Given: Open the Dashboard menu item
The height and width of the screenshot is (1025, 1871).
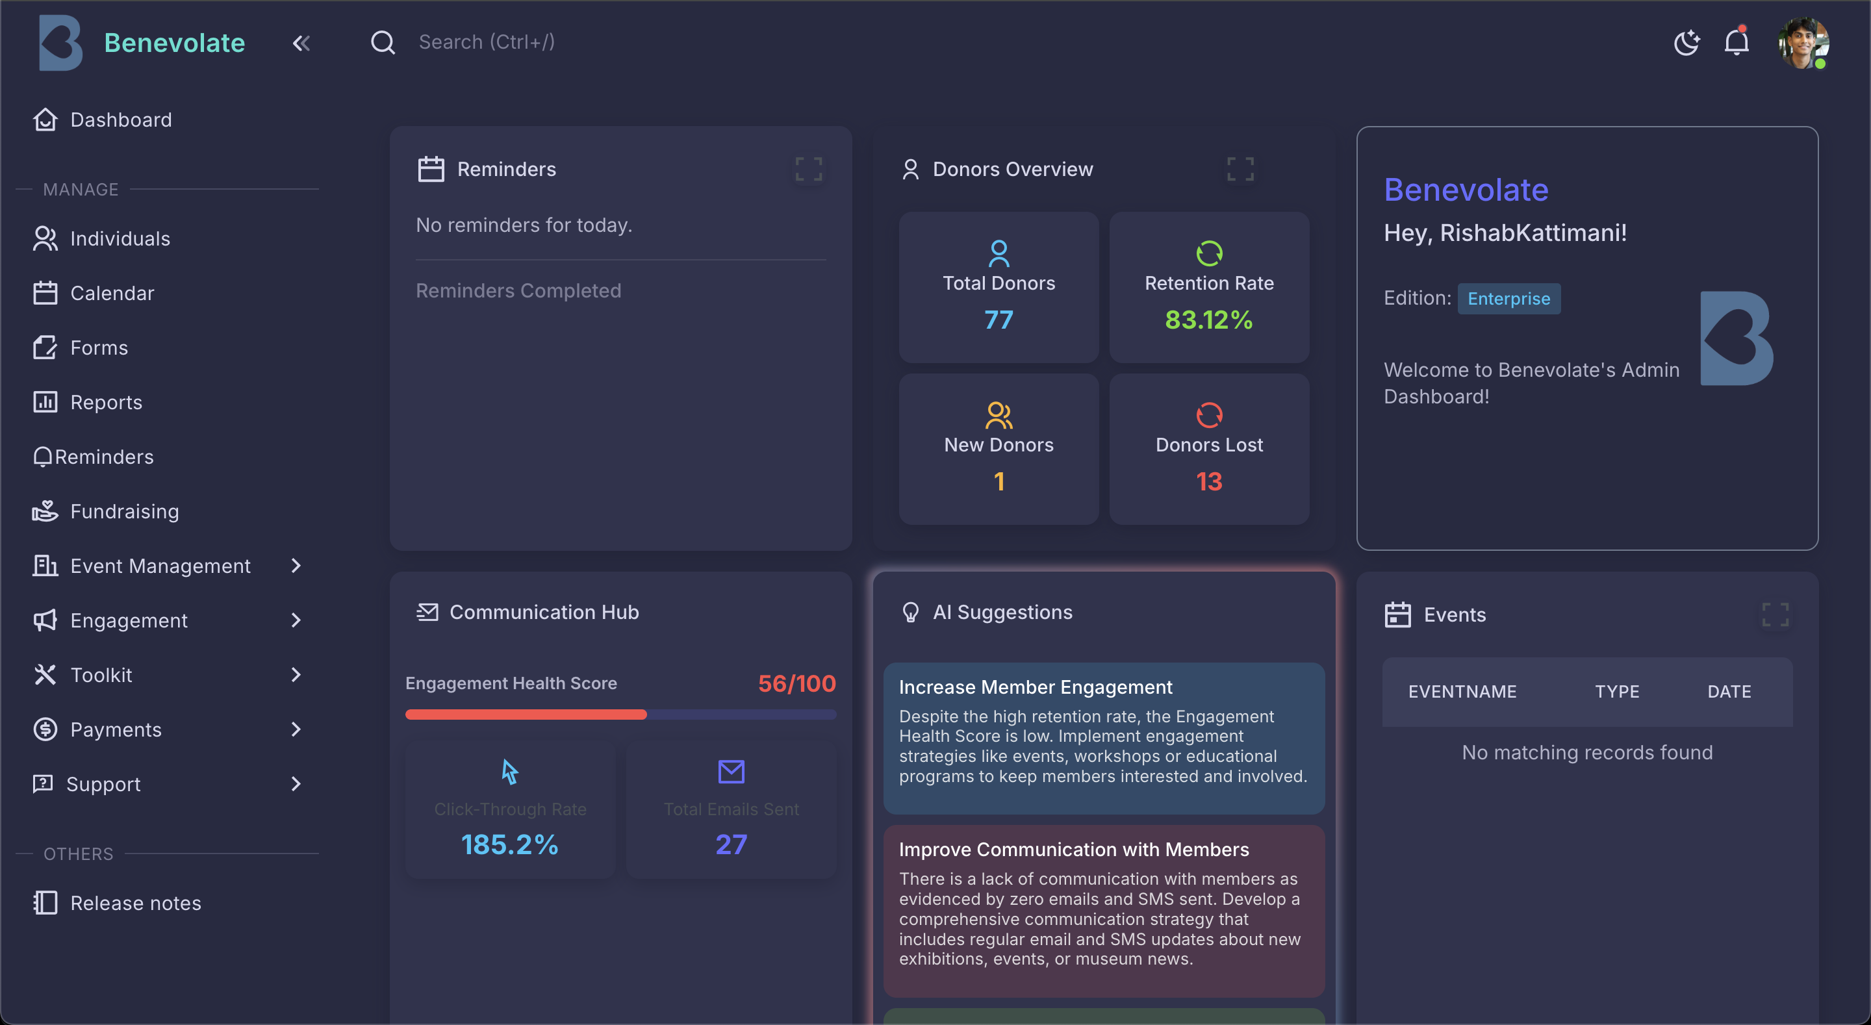Looking at the screenshot, I should pos(121,119).
